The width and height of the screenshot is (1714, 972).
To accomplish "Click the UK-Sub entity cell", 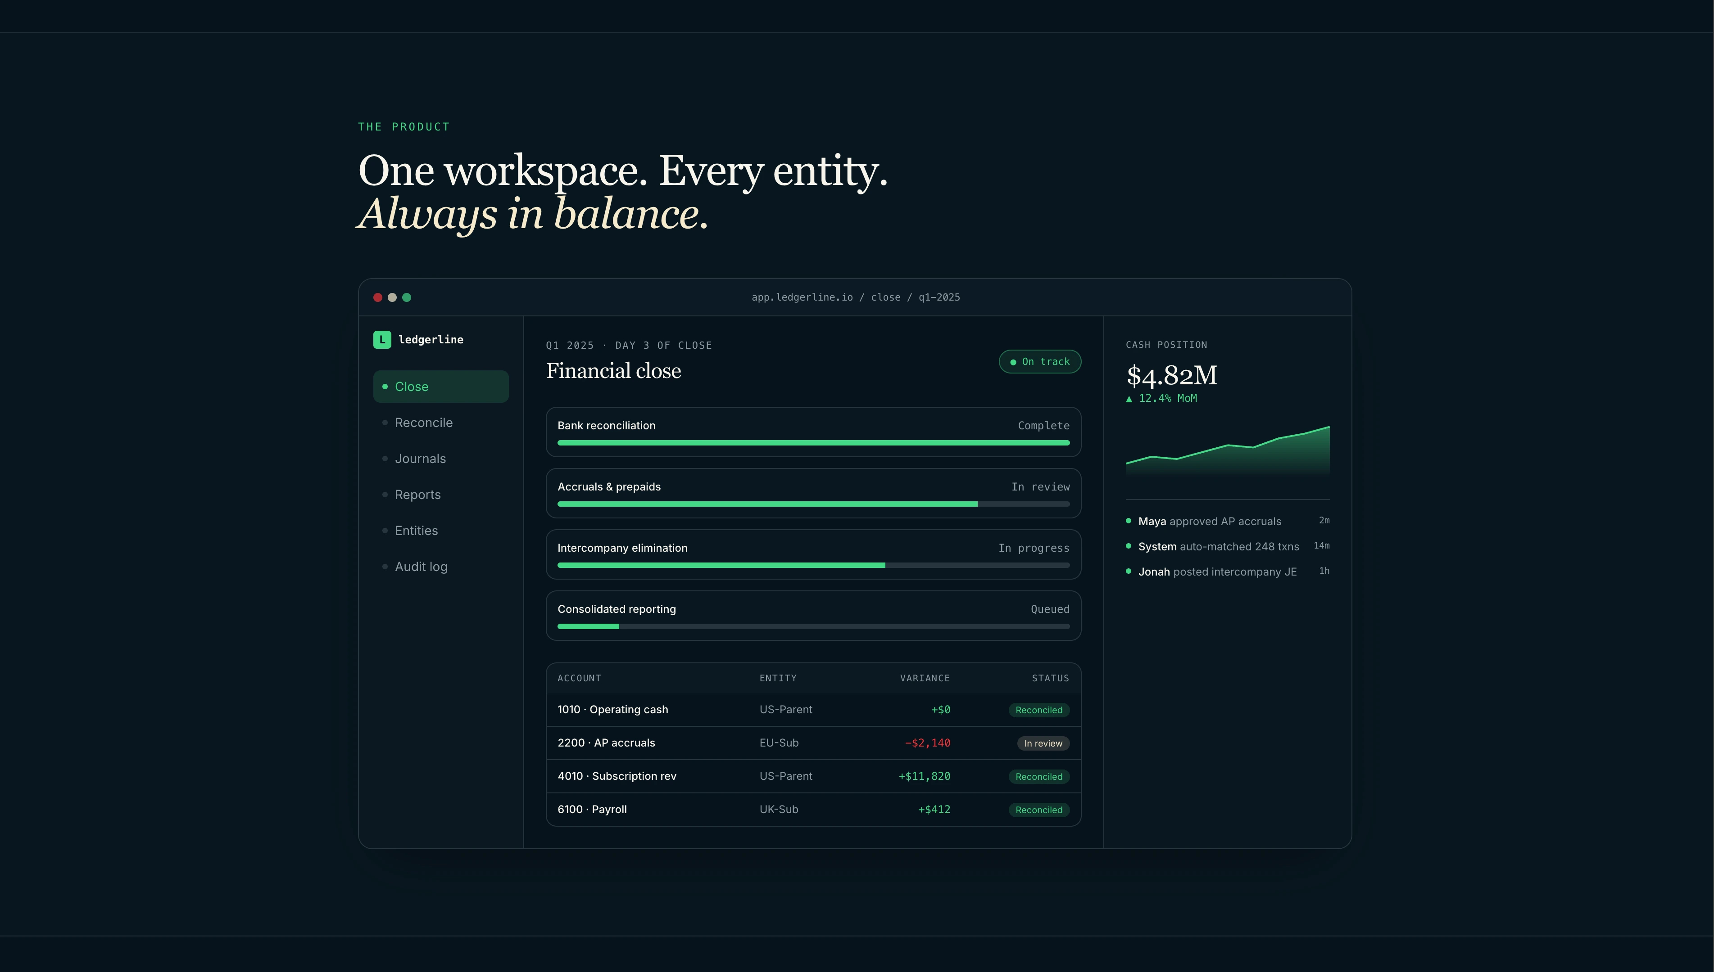I will (779, 810).
